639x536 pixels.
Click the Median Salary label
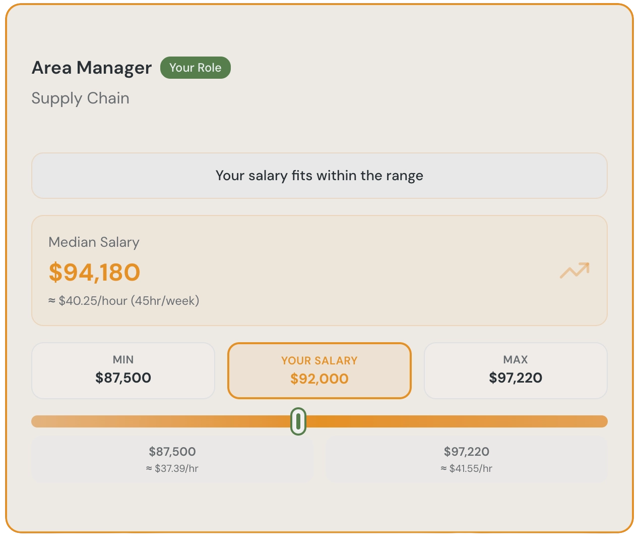pyautogui.click(x=94, y=242)
